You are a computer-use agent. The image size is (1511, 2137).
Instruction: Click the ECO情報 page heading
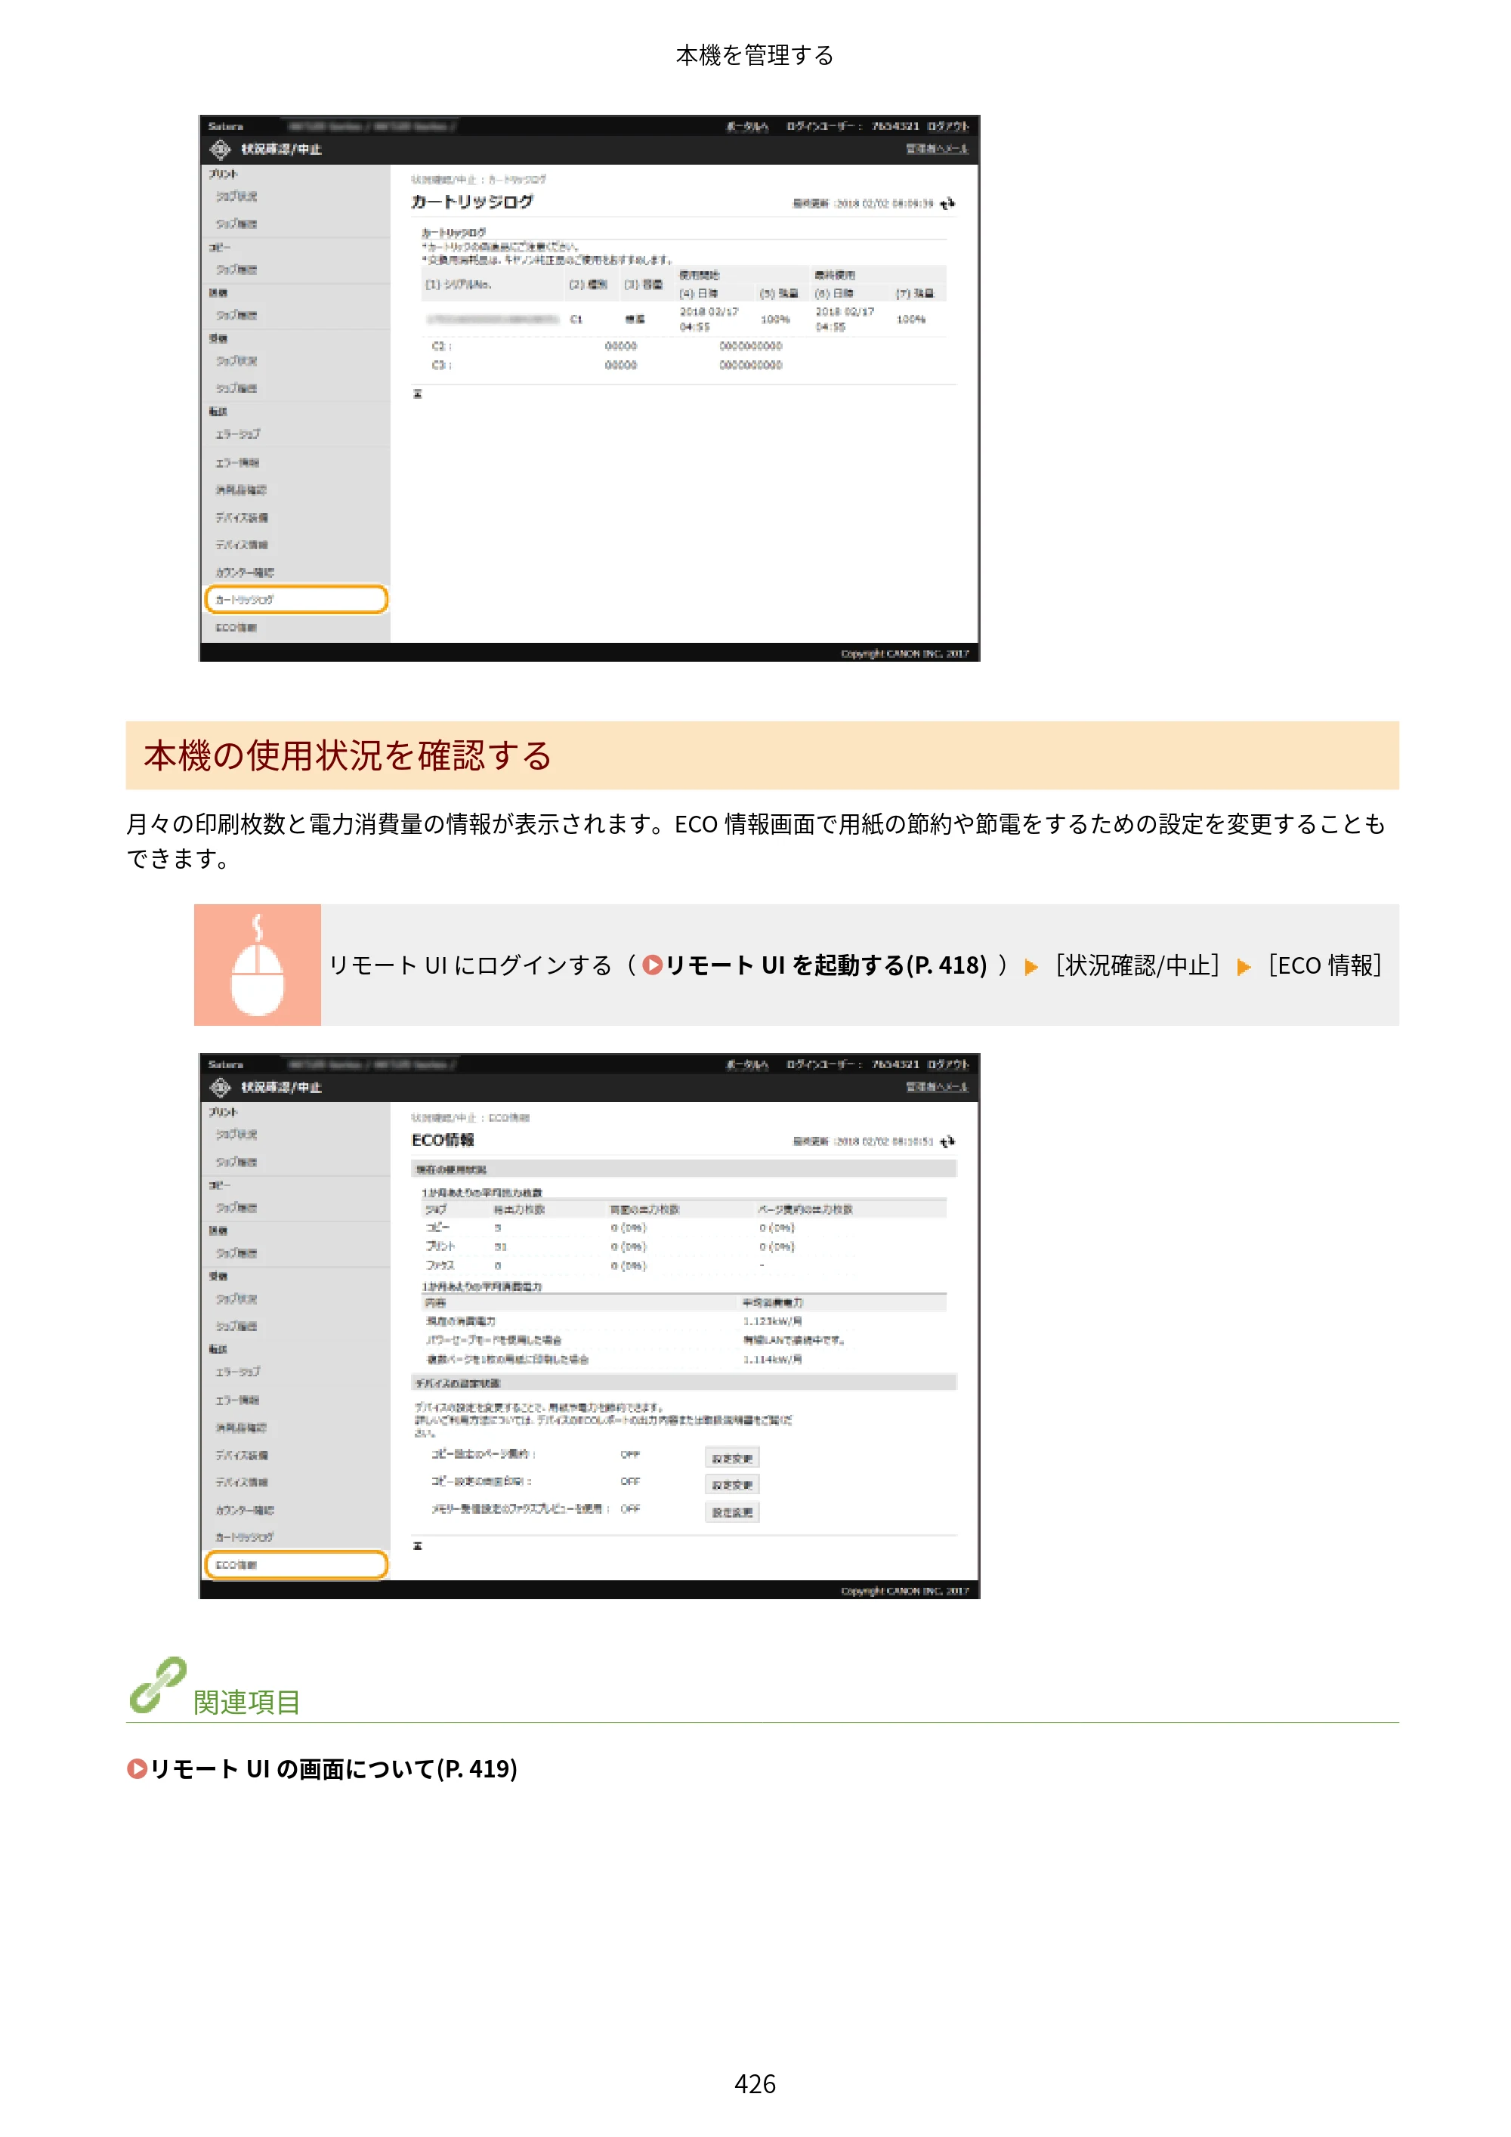(443, 1140)
